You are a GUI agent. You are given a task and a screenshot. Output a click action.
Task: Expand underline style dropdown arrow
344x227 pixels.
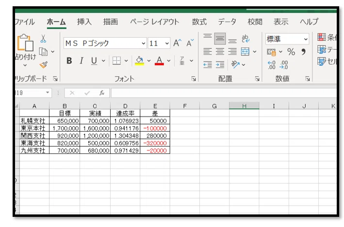[x=103, y=61]
